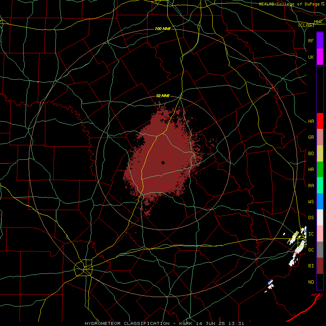Click the RF legend label
326x326 pixels.
tap(311, 41)
